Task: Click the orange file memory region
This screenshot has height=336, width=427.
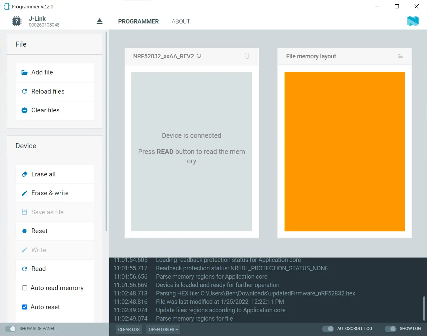Action: [345, 151]
